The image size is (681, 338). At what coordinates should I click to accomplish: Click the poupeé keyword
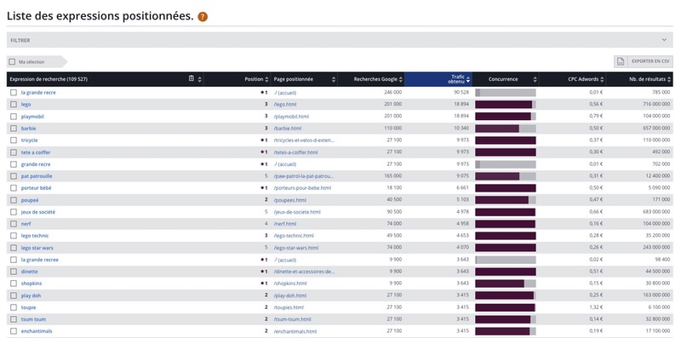(x=30, y=200)
